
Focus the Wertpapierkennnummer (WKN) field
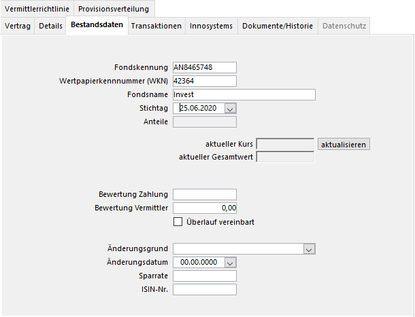coord(204,81)
